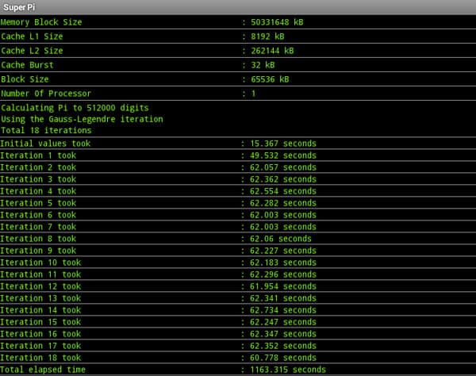Viewport: 476px width, 376px height.
Task: Click the 62.362 seconds value
Action: [283, 179]
